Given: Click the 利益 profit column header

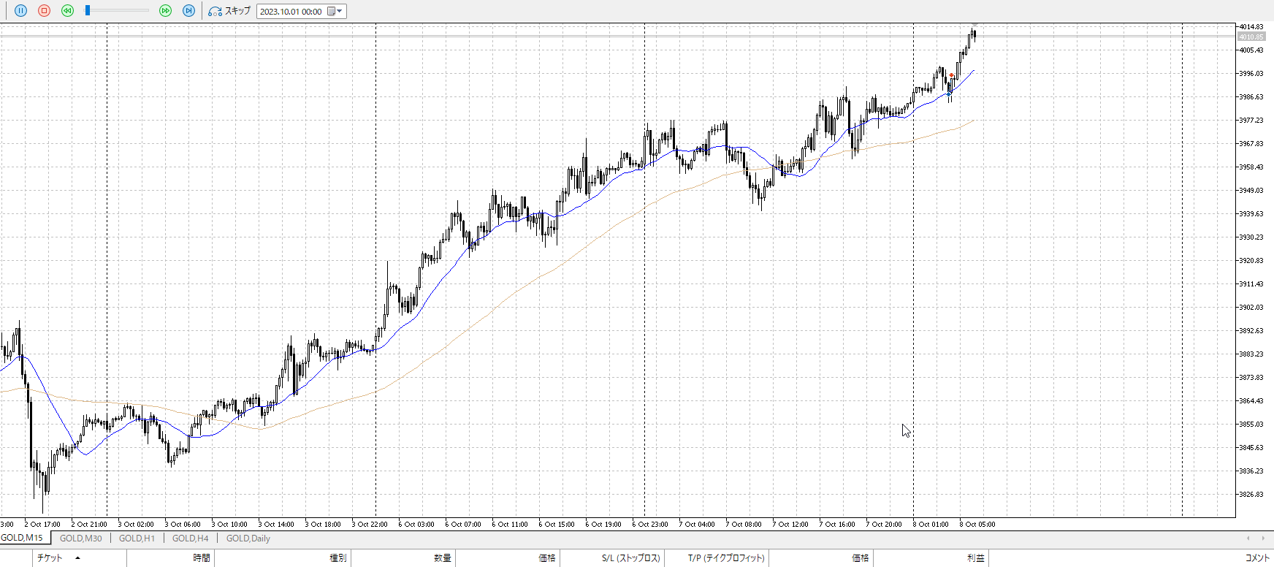Looking at the screenshot, I should (975, 558).
